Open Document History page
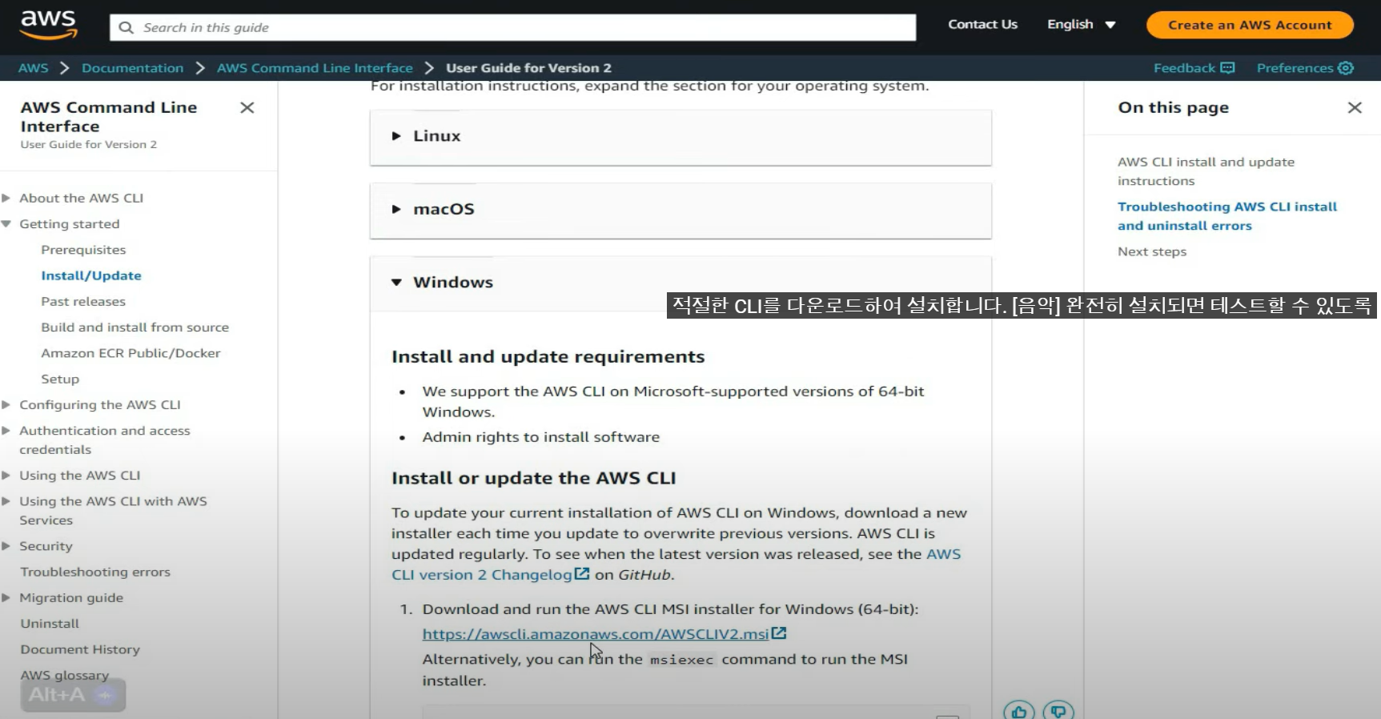 80,649
